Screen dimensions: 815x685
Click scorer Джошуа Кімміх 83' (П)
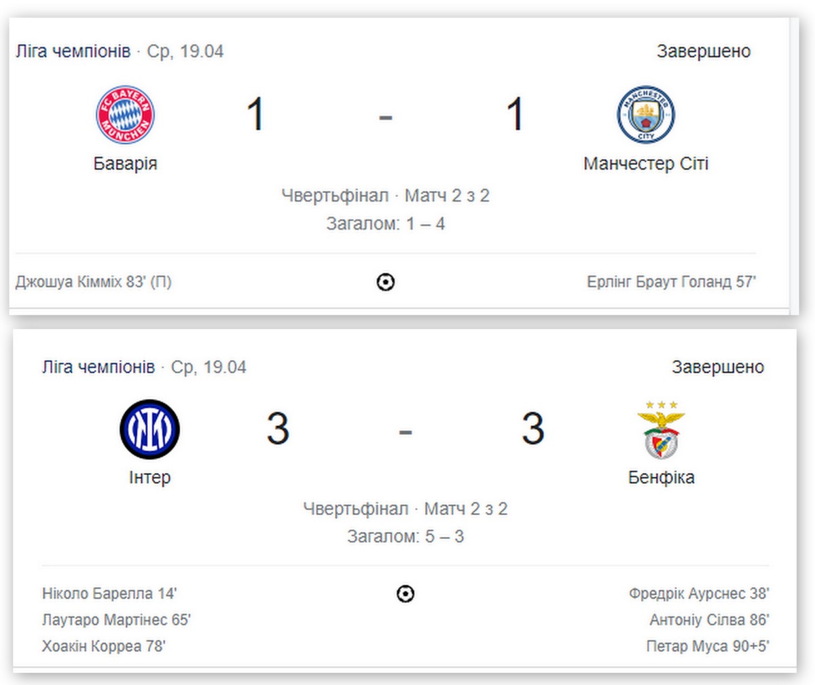pyautogui.click(x=93, y=282)
